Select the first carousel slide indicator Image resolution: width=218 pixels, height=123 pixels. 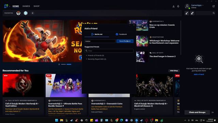click(x=63, y=64)
